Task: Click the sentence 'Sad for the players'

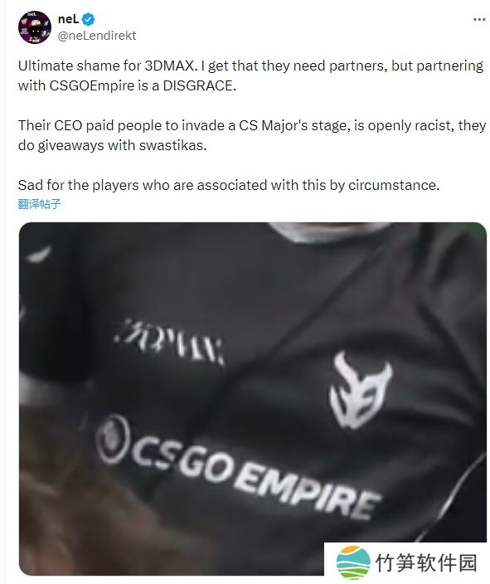Action: [x=229, y=185]
